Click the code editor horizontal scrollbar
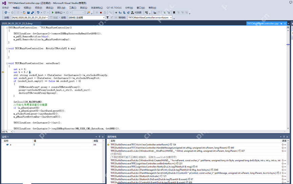Screen dimensions: 293x184 click(x=149, y=132)
